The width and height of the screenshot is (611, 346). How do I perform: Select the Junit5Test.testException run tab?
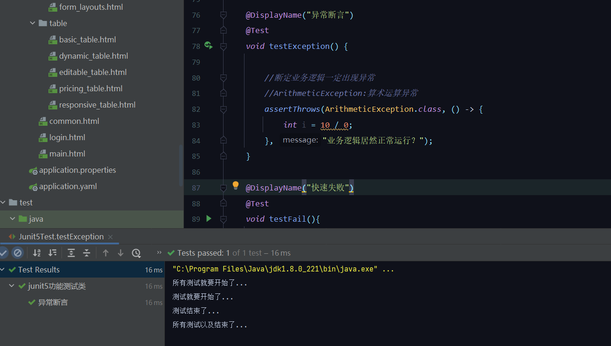point(61,237)
